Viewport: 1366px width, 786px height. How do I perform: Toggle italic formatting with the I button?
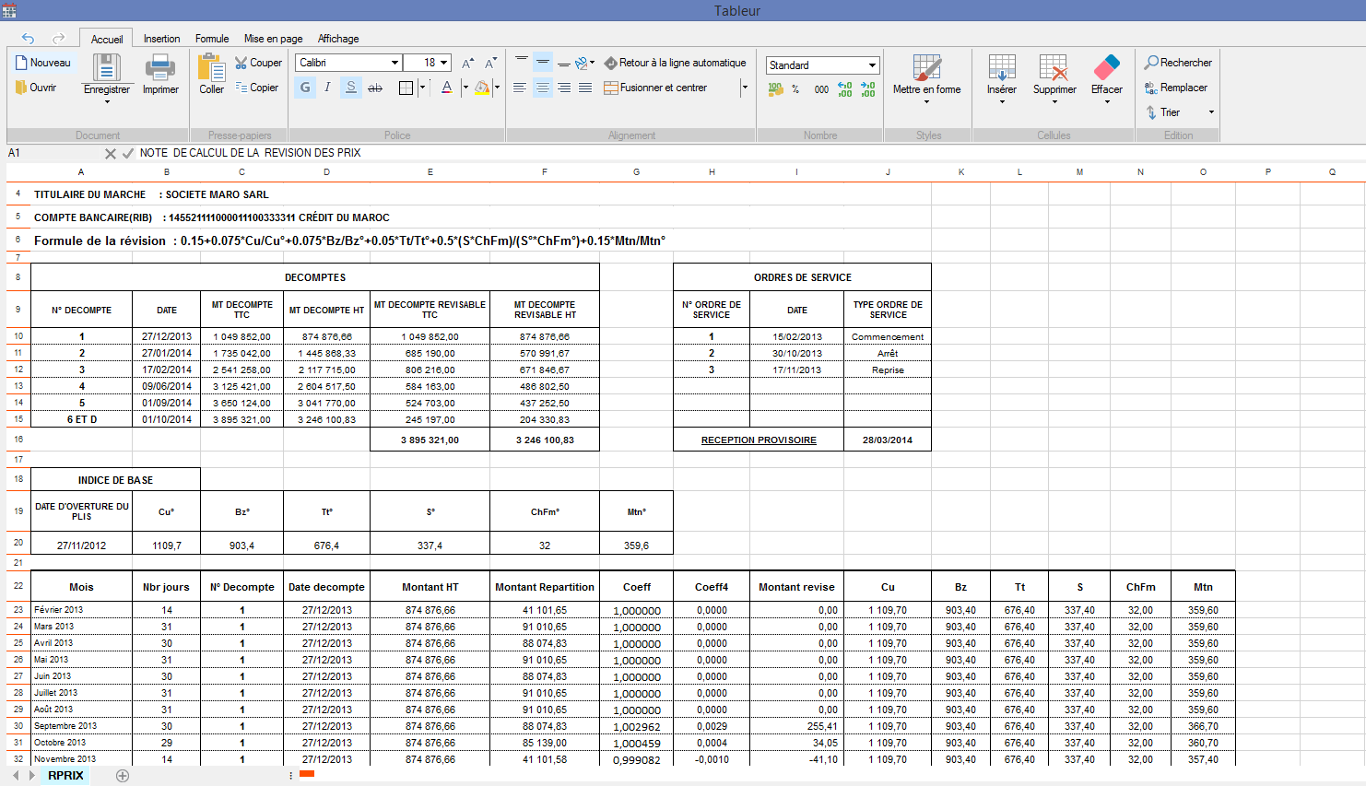[327, 88]
